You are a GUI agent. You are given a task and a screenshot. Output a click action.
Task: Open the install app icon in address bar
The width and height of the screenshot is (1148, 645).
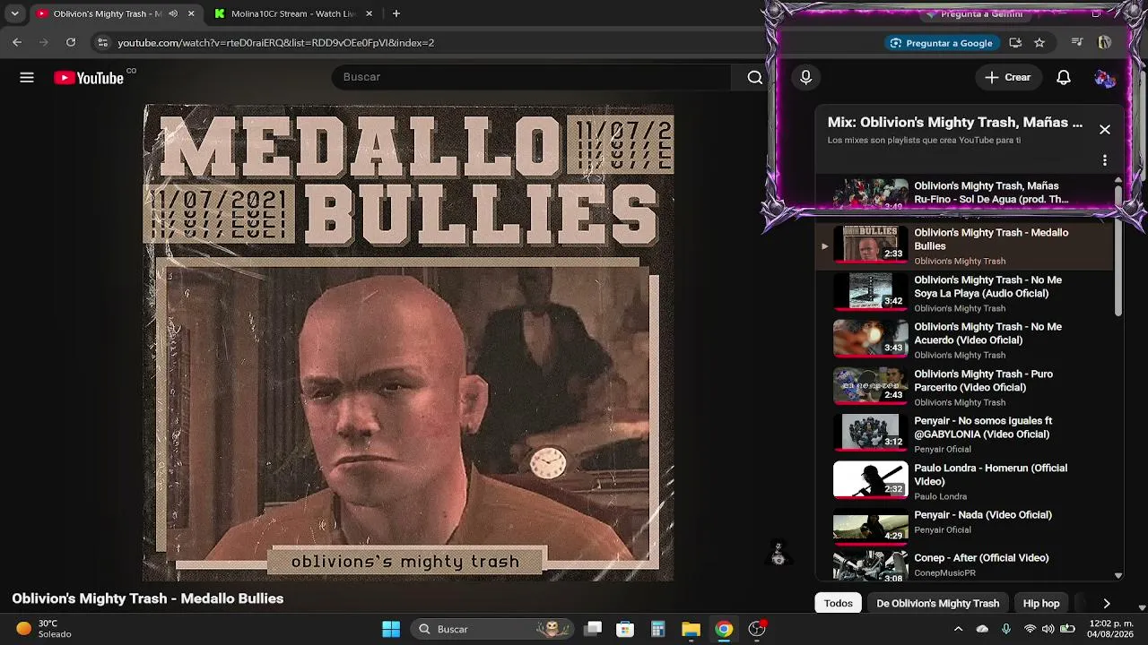[x=1015, y=42]
